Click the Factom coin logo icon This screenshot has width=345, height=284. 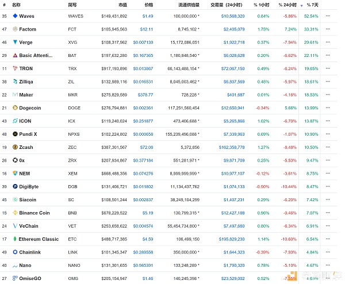15,29
